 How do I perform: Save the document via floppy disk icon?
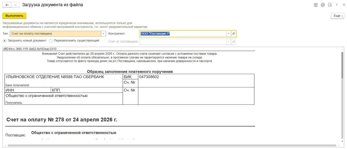pyautogui.click(x=316, y=5)
